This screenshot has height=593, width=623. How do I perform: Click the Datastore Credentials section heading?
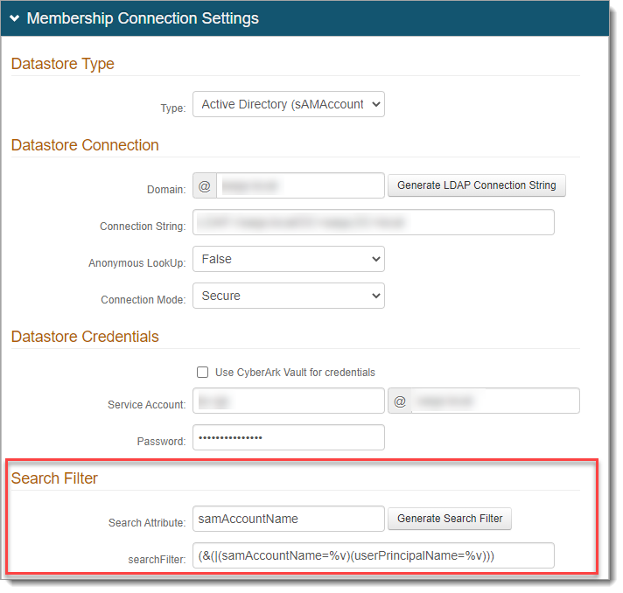pos(85,337)
